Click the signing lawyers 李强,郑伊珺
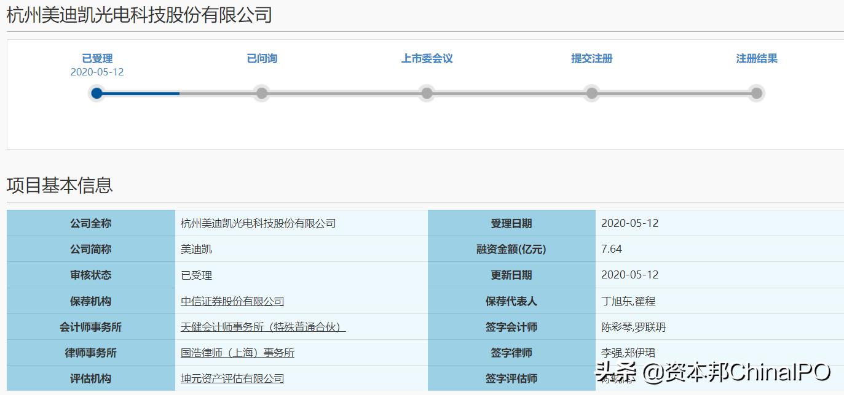Image resolution: width=844 pixels, height=395 pixels. [628, 353]
